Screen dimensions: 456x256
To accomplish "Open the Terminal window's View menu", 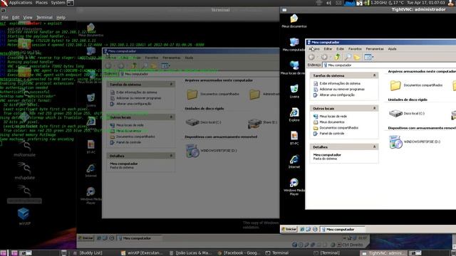I will [28, 17].
